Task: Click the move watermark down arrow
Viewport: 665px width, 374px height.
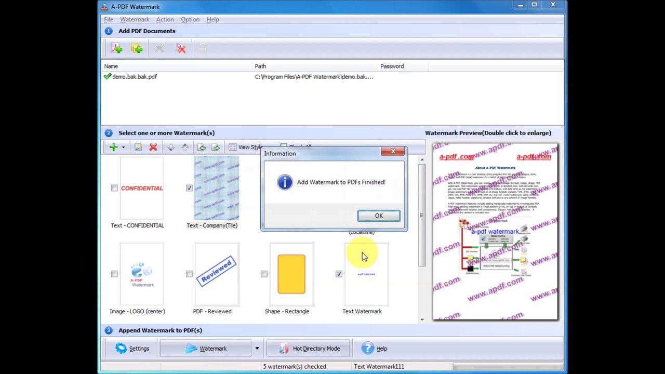Action: 171,148
